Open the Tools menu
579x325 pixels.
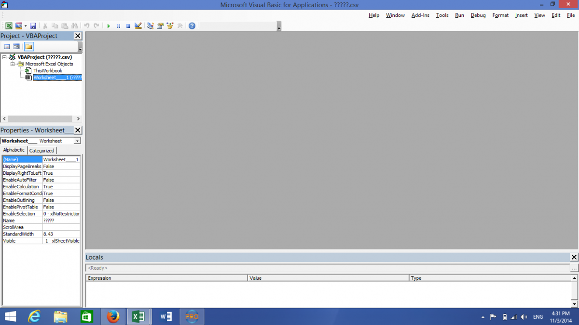click(x=442, y=15)
